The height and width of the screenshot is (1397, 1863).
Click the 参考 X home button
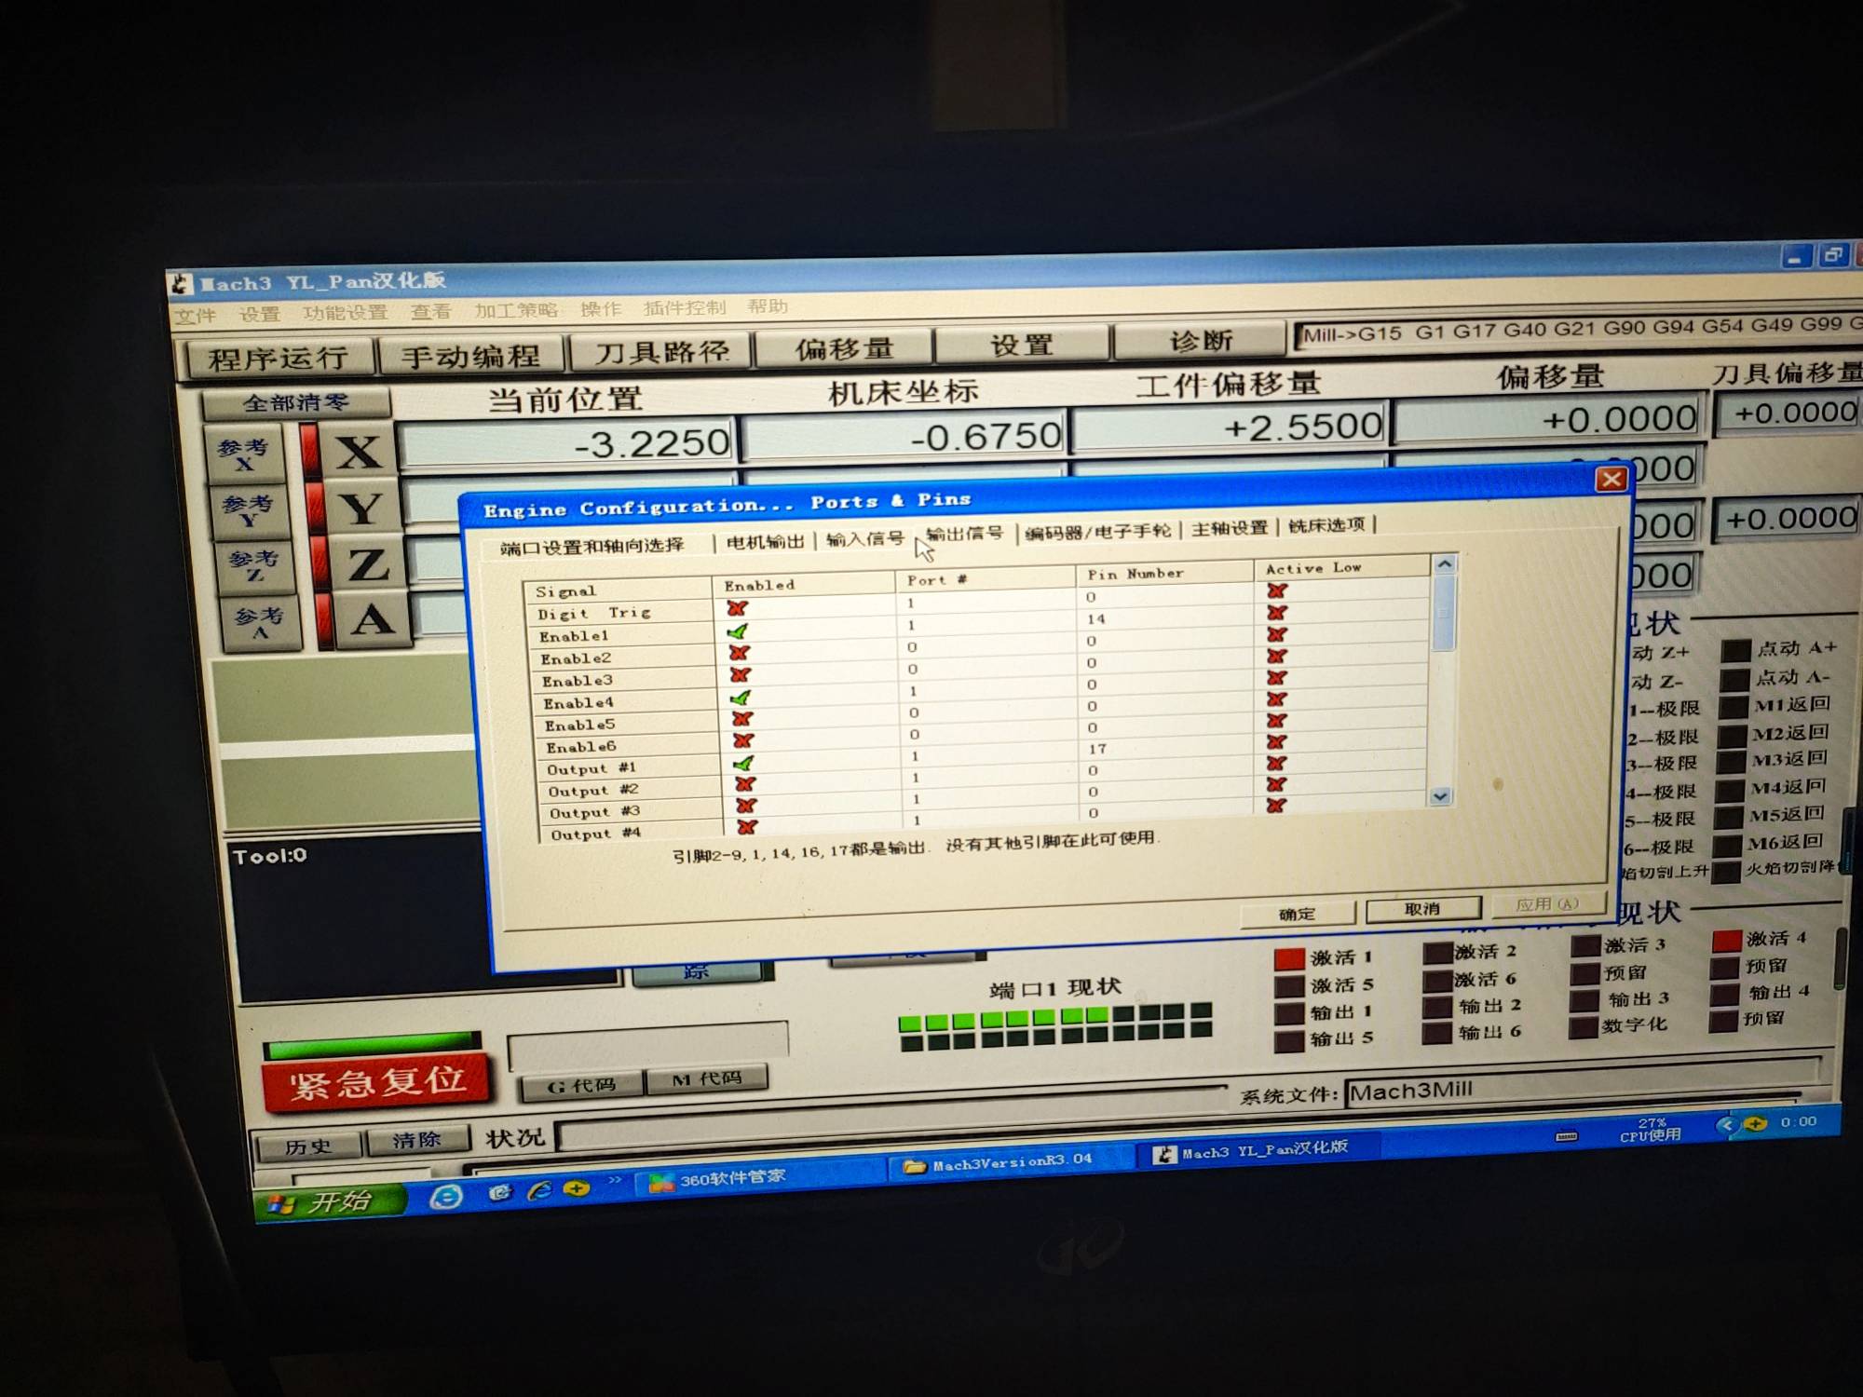244,454
